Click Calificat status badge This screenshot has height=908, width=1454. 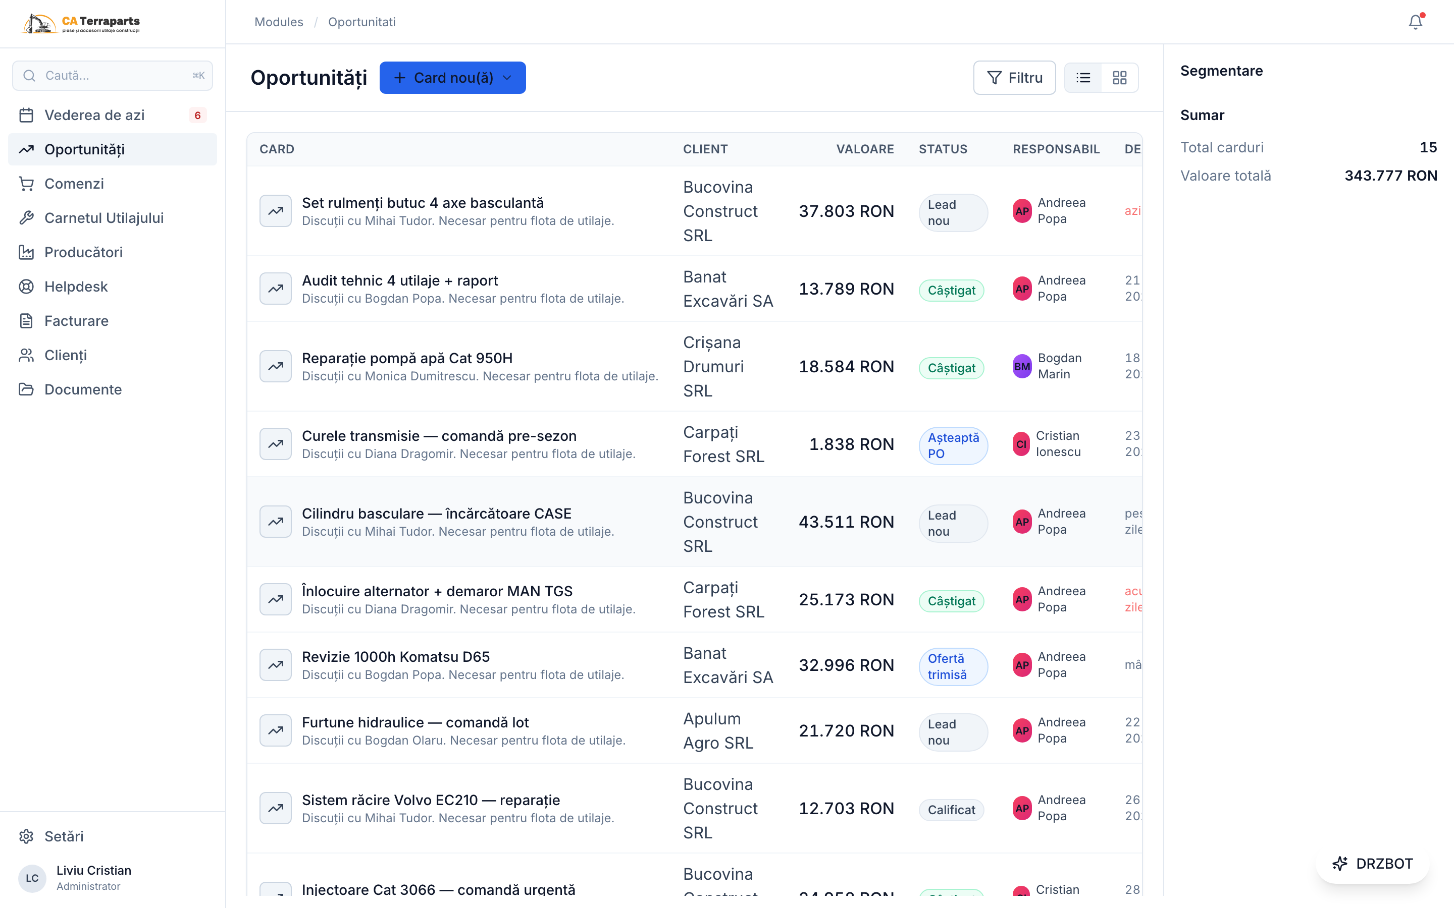click(951, 810)
